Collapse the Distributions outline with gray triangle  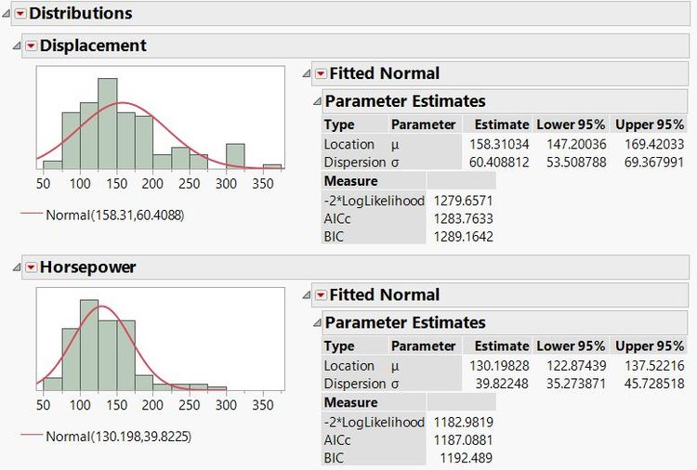[7, 13]
